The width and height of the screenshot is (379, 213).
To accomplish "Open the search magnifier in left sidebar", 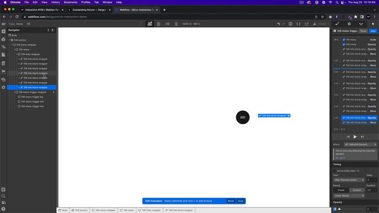I will (x=4, y=196).
